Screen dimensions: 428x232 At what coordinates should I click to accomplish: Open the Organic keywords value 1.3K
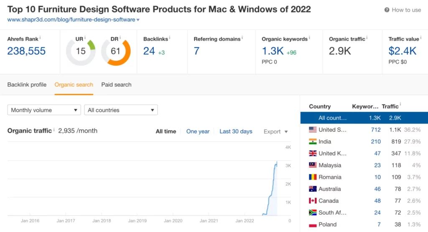point(273,51)
